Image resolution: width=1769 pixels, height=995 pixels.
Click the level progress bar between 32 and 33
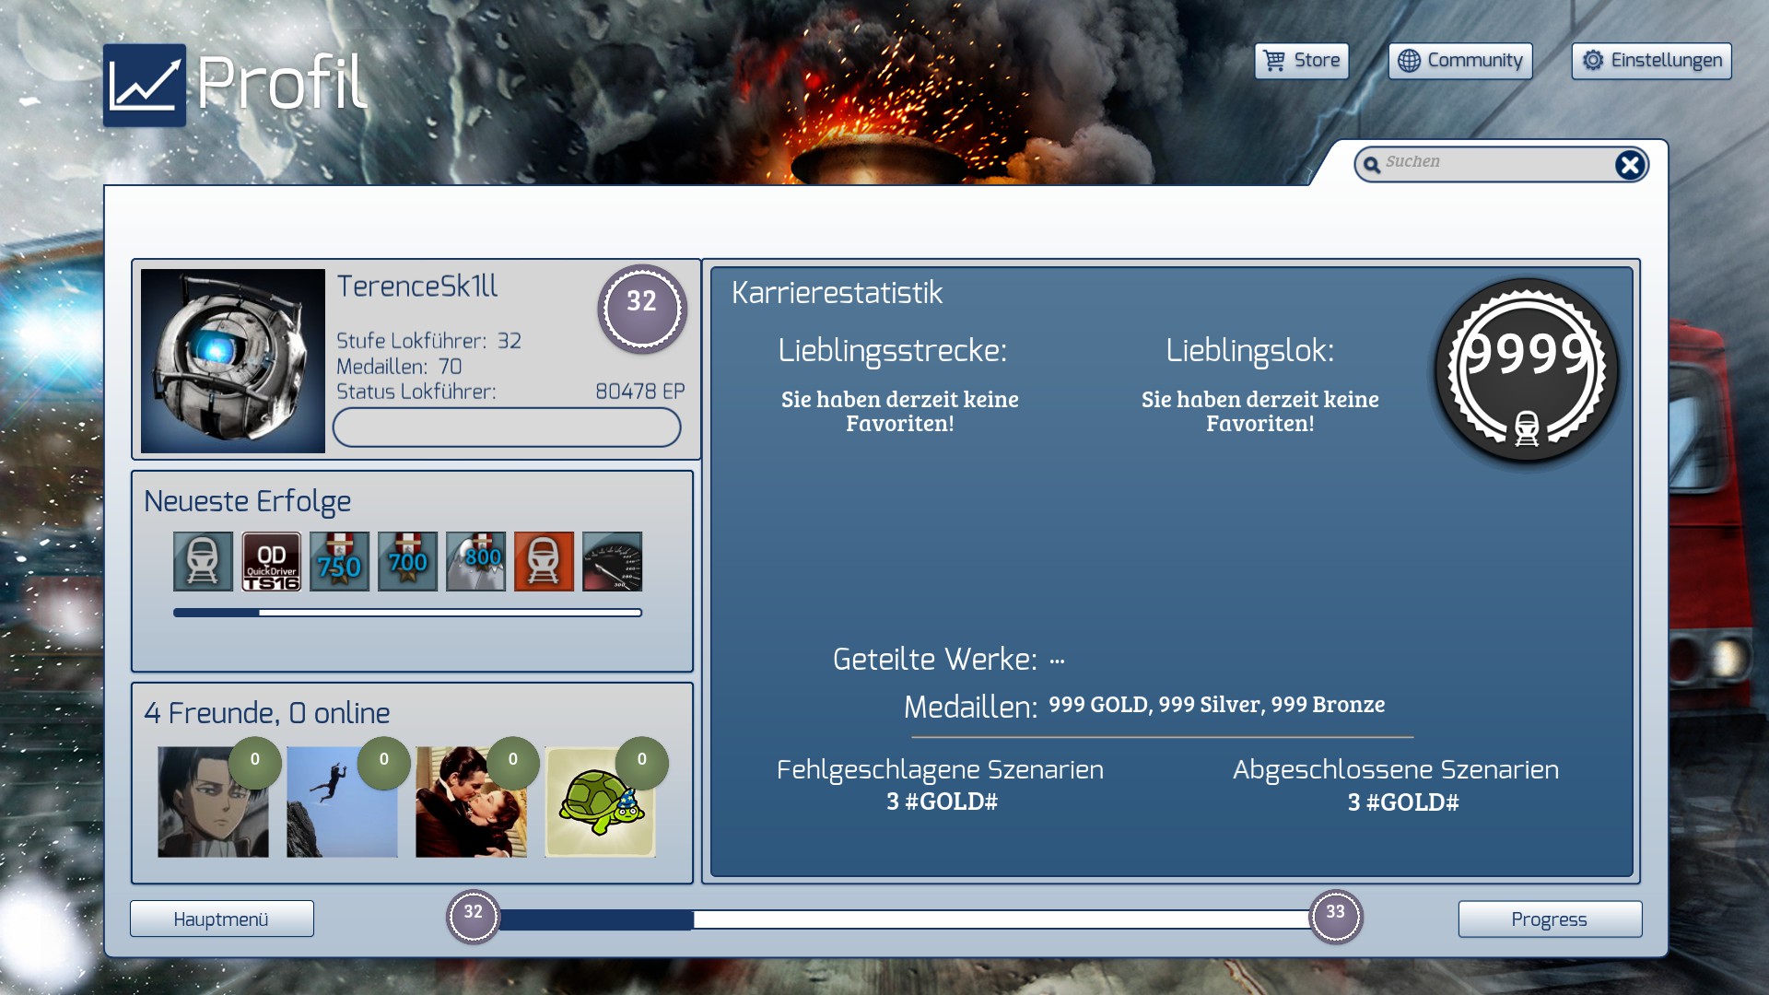click(x=903, y=919)
